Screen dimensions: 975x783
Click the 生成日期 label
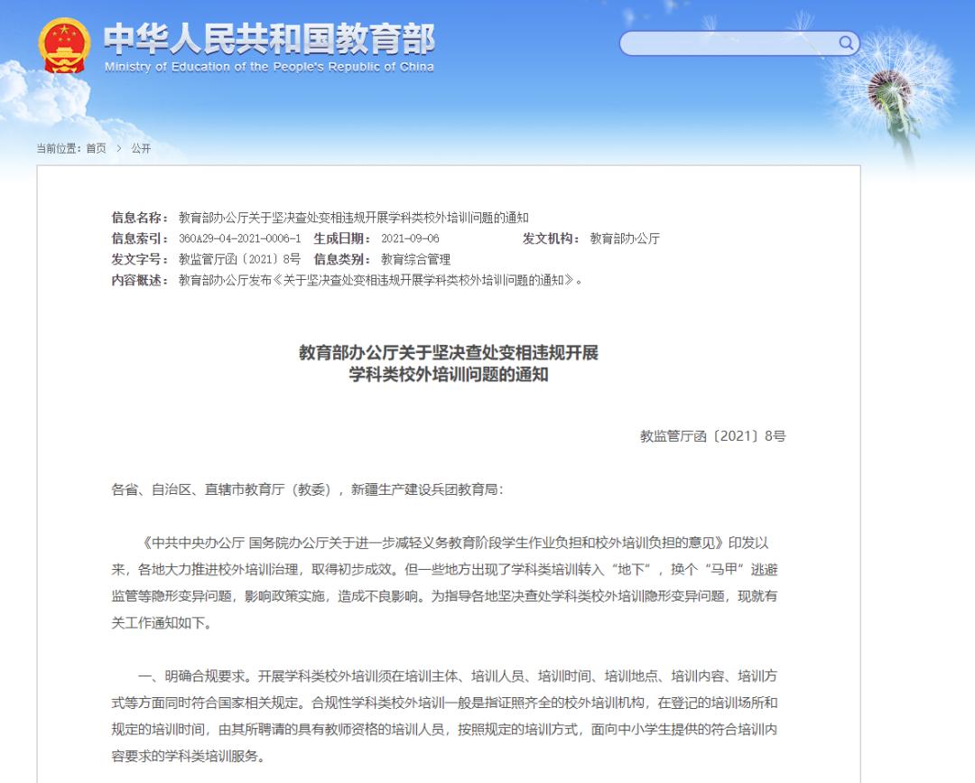point(342,238)
